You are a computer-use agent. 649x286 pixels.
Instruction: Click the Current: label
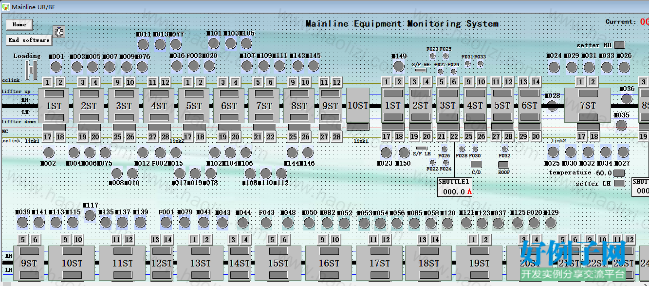click(621, 21)
